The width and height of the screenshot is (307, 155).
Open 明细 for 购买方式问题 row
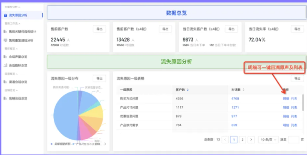[286, 99]
